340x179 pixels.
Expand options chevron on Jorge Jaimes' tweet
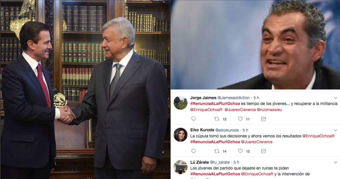335,98
